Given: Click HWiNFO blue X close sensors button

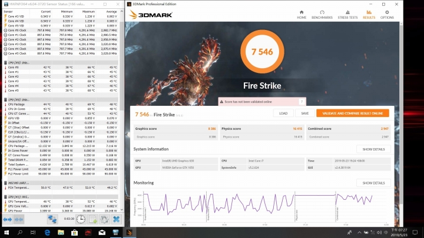Looking at the screenshot, I should [x=116, y=219].
